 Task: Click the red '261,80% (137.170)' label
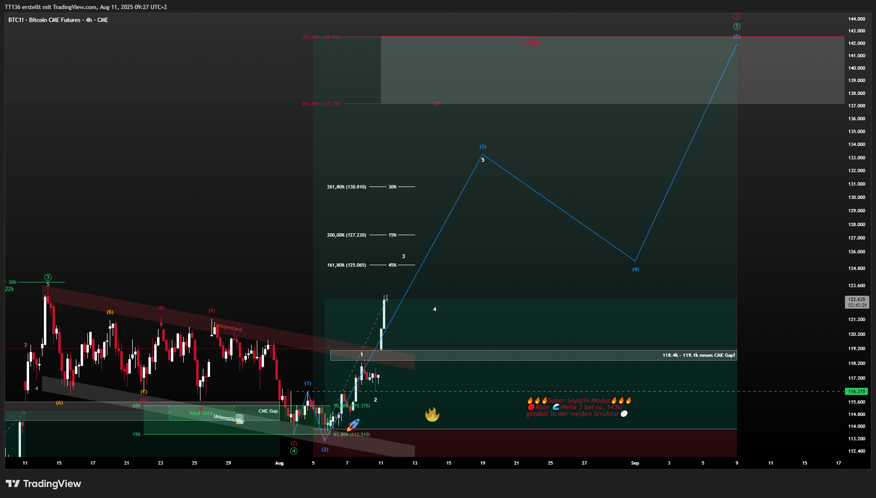[x=321, y=104]
